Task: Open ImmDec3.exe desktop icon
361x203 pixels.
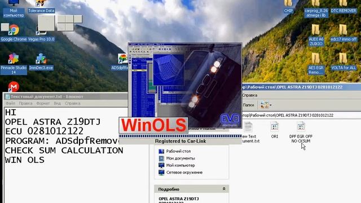Action: [41, 61]
